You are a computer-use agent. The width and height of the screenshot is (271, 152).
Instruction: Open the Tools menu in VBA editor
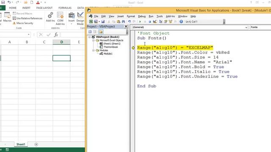point(160,16)
